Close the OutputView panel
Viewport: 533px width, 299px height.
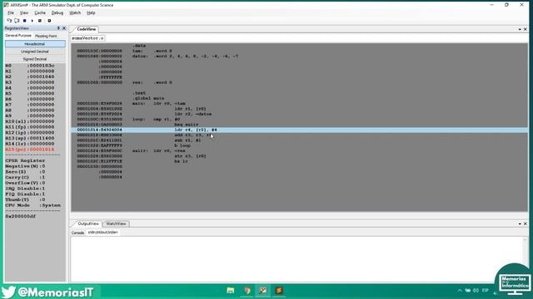526,223
